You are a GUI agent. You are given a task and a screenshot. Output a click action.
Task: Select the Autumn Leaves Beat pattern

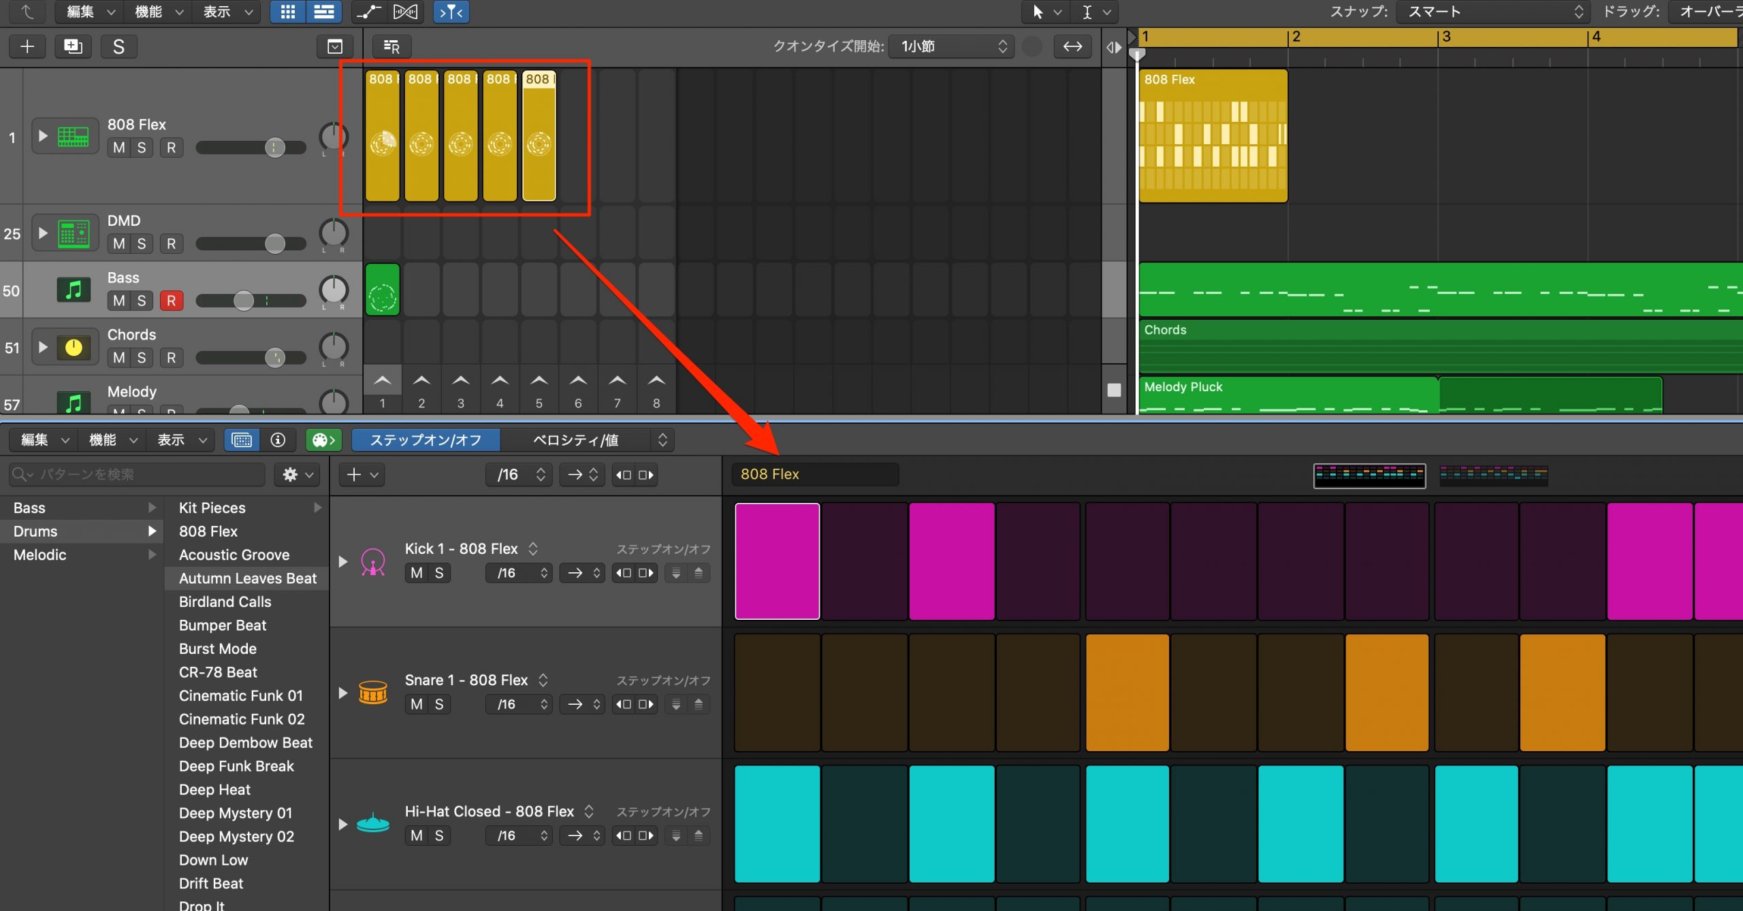click(x=247, y=578)
